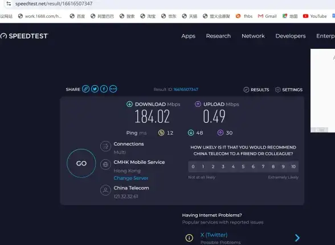Open the YouTube bookmark
This screenshot has height=245, width=335.
pyautogui.click(x=314, y=16)
